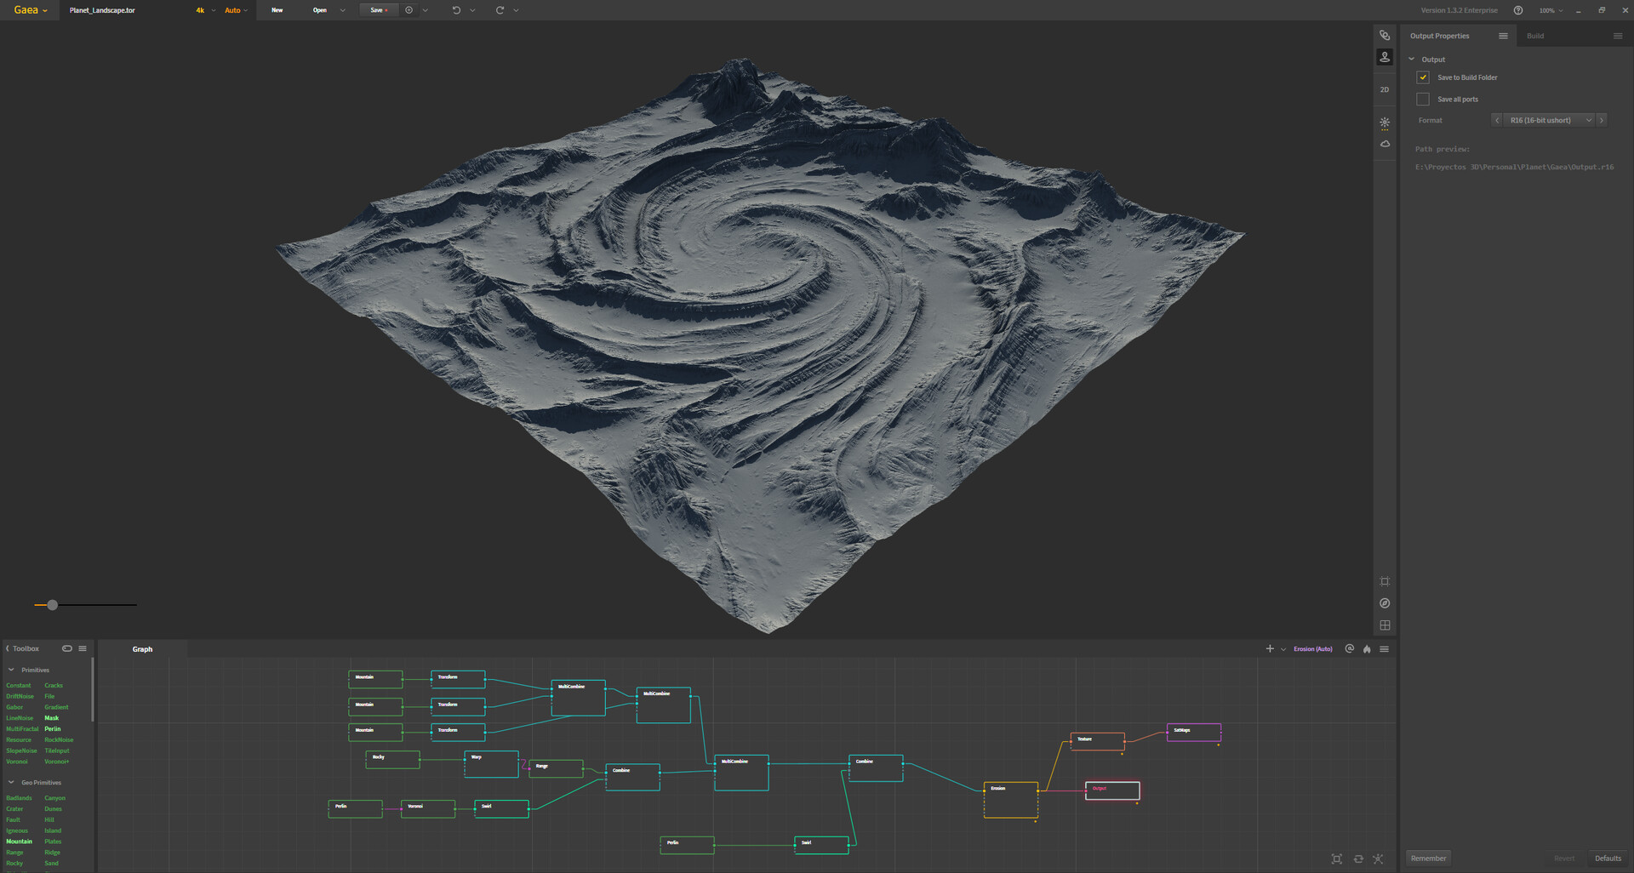This screenshot has width=1634, height=873.
Task: Click the cloud atmosphere icon in viewport sidebar
Action: point(1385,144)
